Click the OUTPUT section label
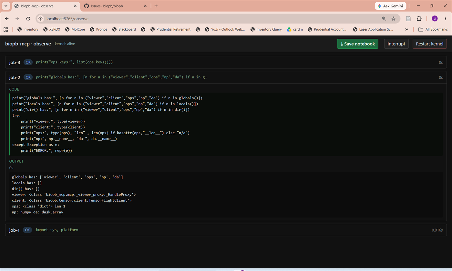 point(16,161)
